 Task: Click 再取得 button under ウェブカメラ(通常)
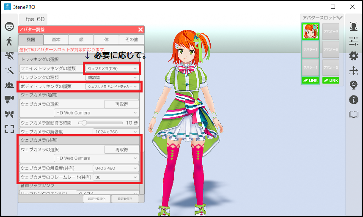point(121,104)
